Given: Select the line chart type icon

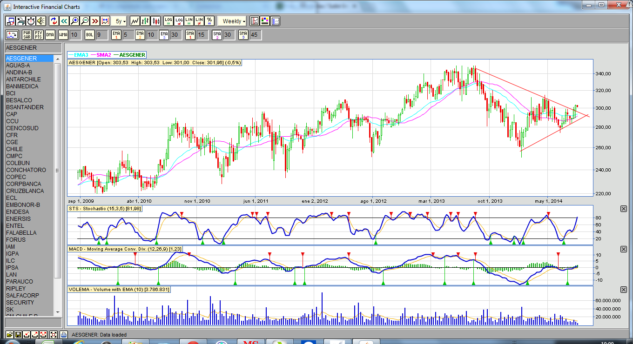Looking at the screenshot, I should tap(135, 21).
